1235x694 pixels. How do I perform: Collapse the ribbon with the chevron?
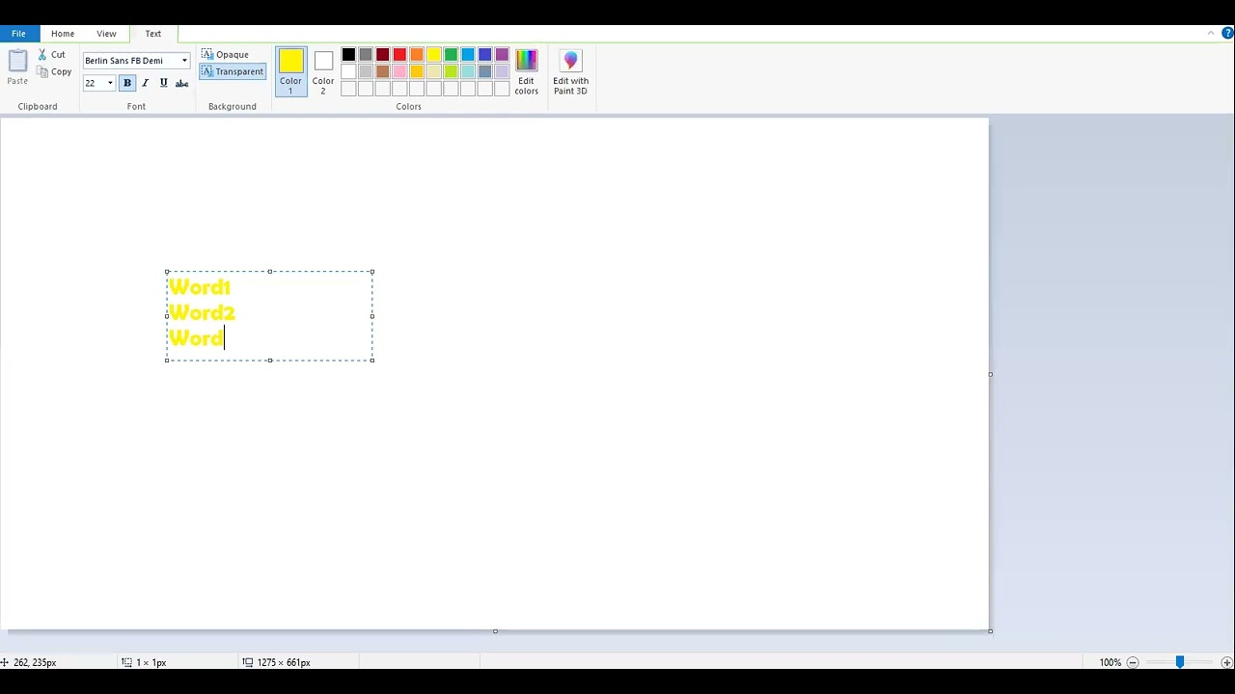[1211, 34]
